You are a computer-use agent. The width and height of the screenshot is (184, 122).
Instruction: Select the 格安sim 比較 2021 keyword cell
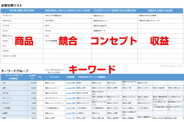pos(175,88)
